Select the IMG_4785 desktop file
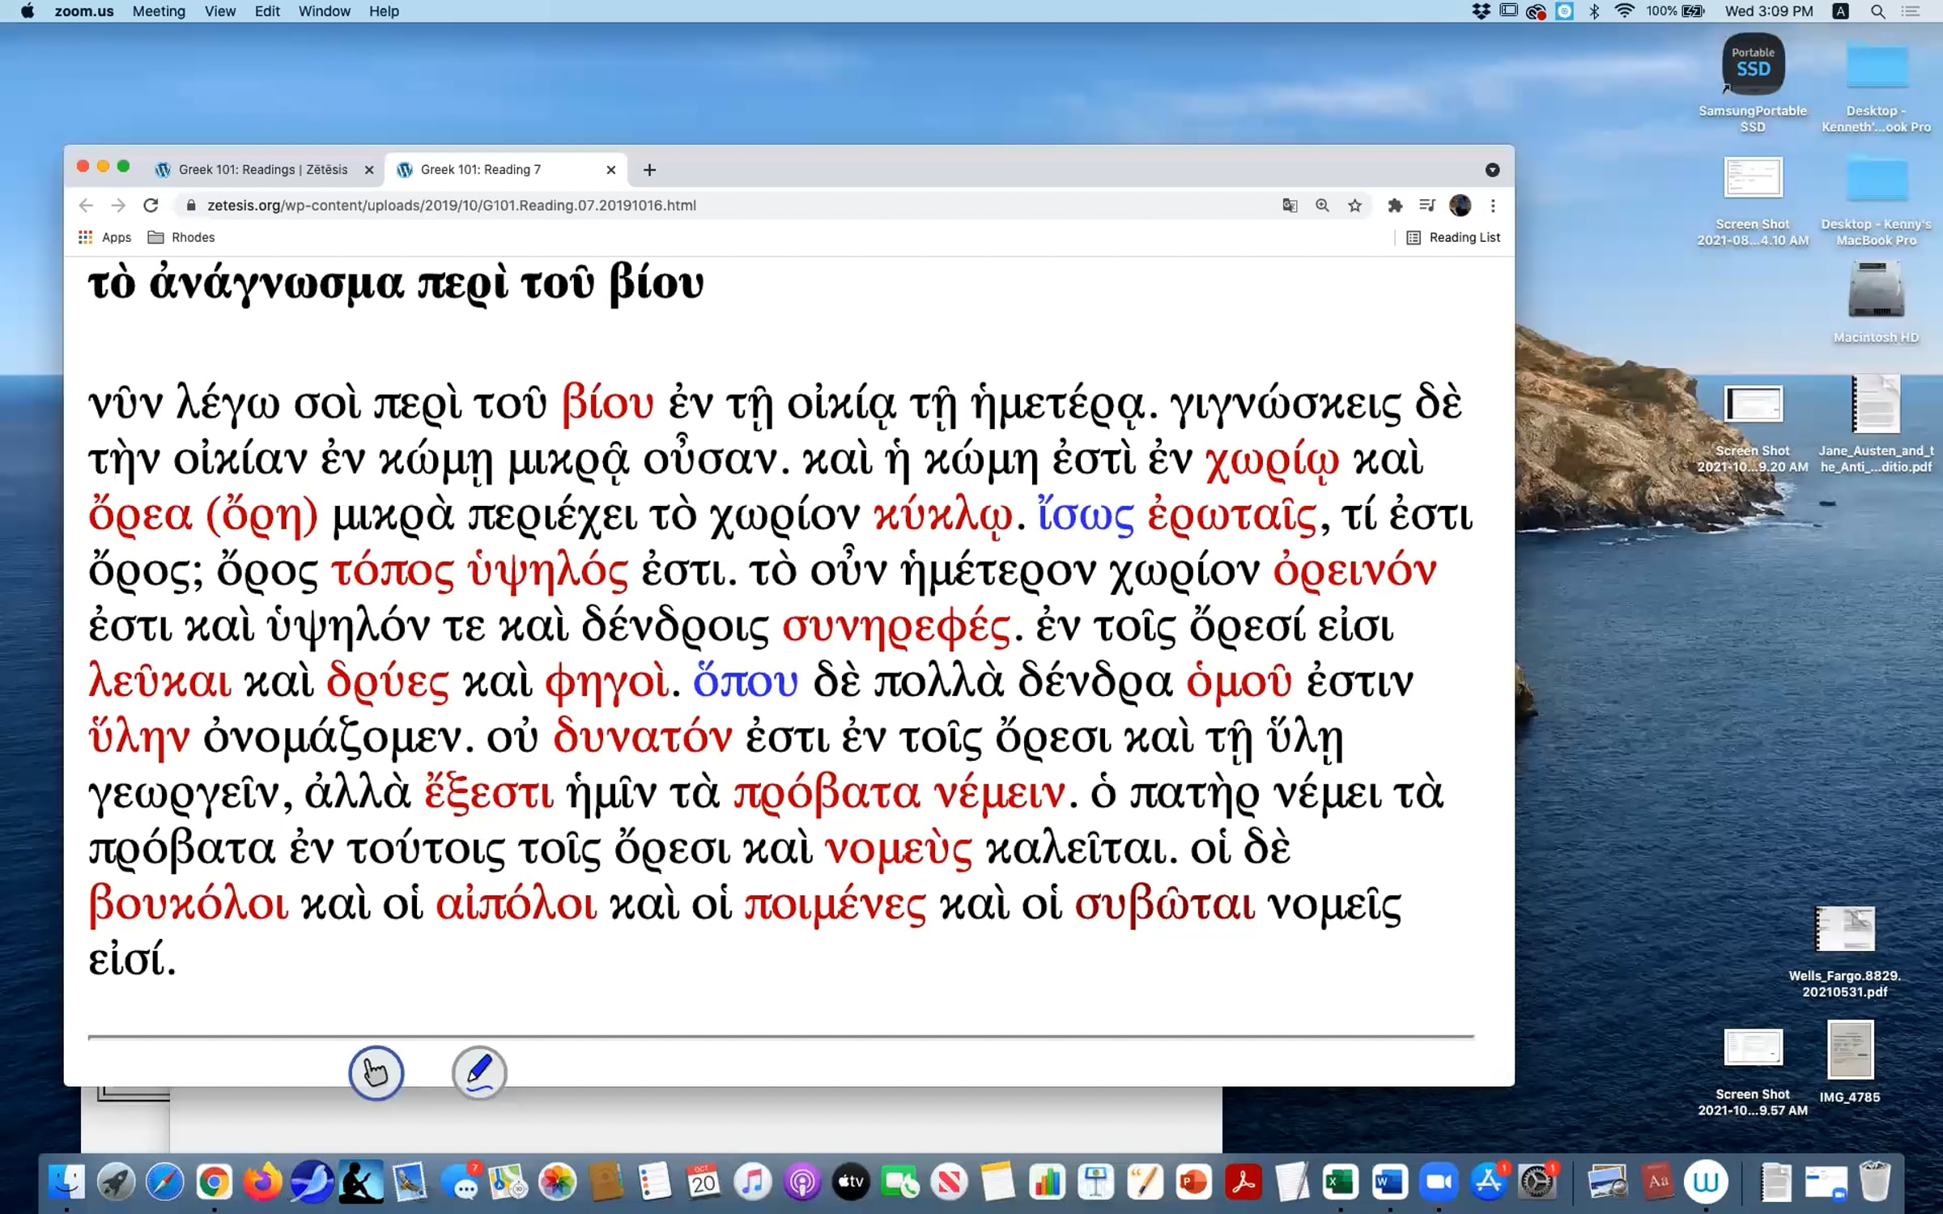 [x=1850, y=1062]
